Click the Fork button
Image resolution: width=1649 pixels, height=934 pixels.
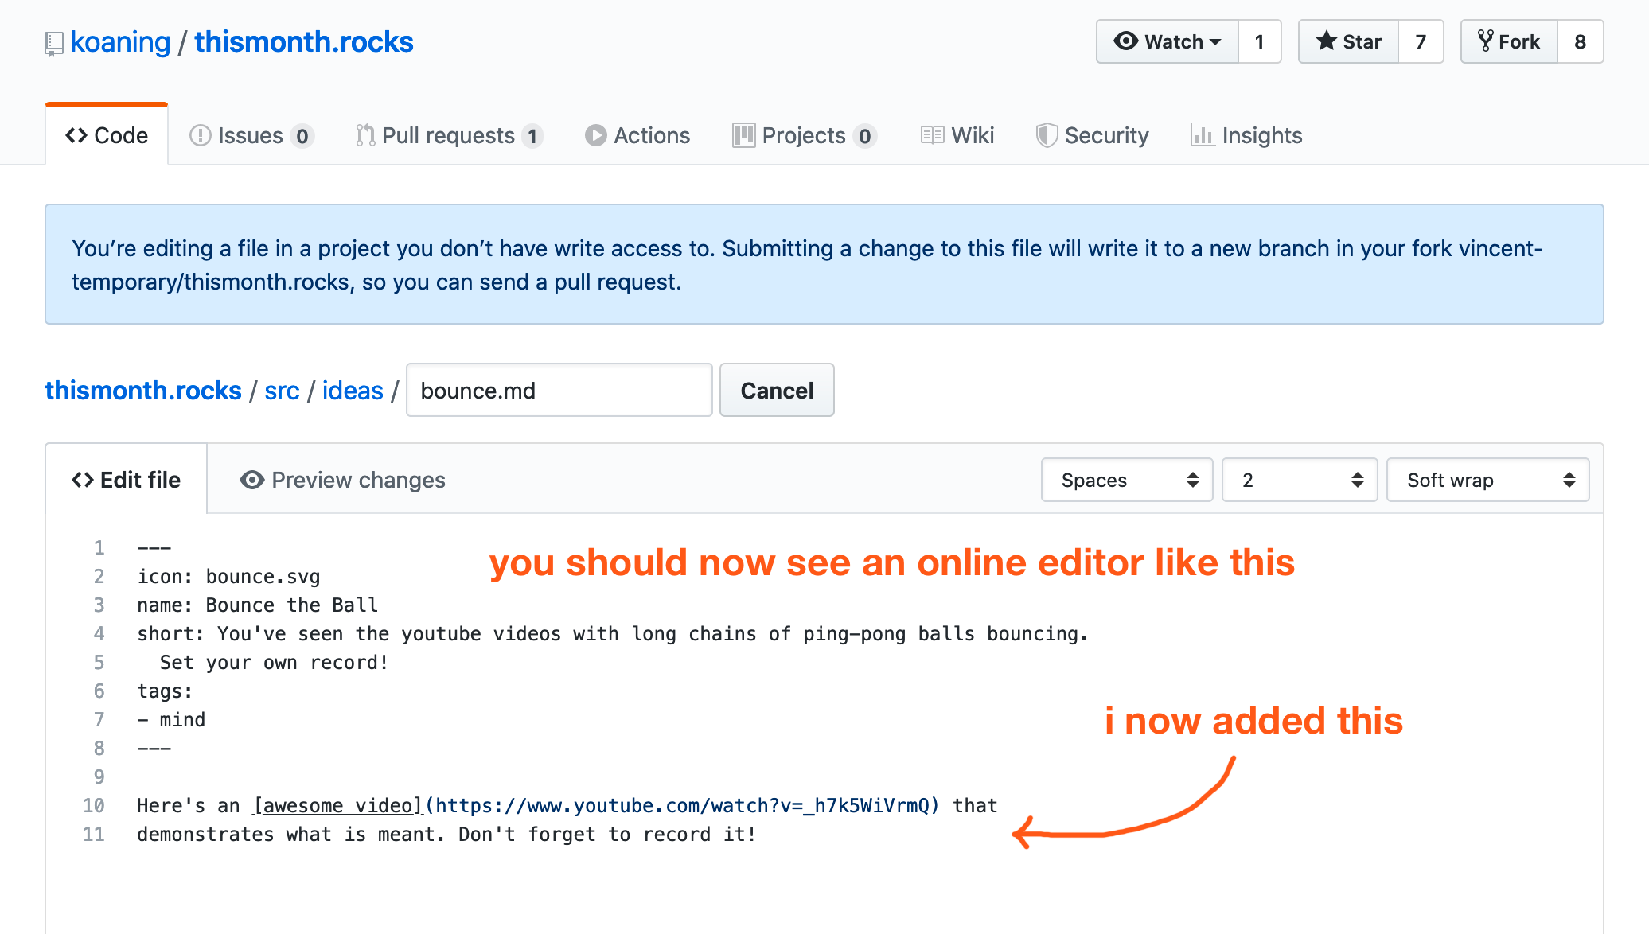1509,41
